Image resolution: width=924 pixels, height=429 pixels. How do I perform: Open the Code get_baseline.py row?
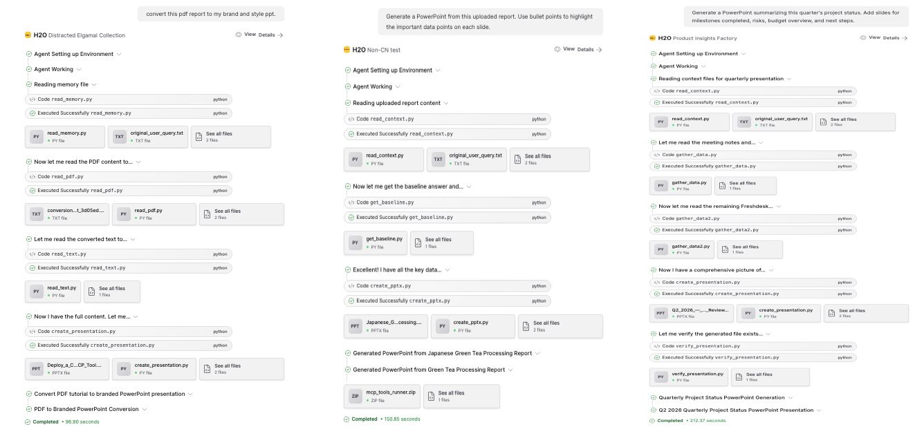pyautogui.click(x=447, y=202)
